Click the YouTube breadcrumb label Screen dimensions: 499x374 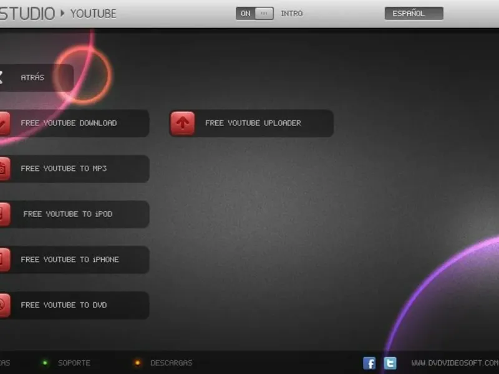point(93,14)
